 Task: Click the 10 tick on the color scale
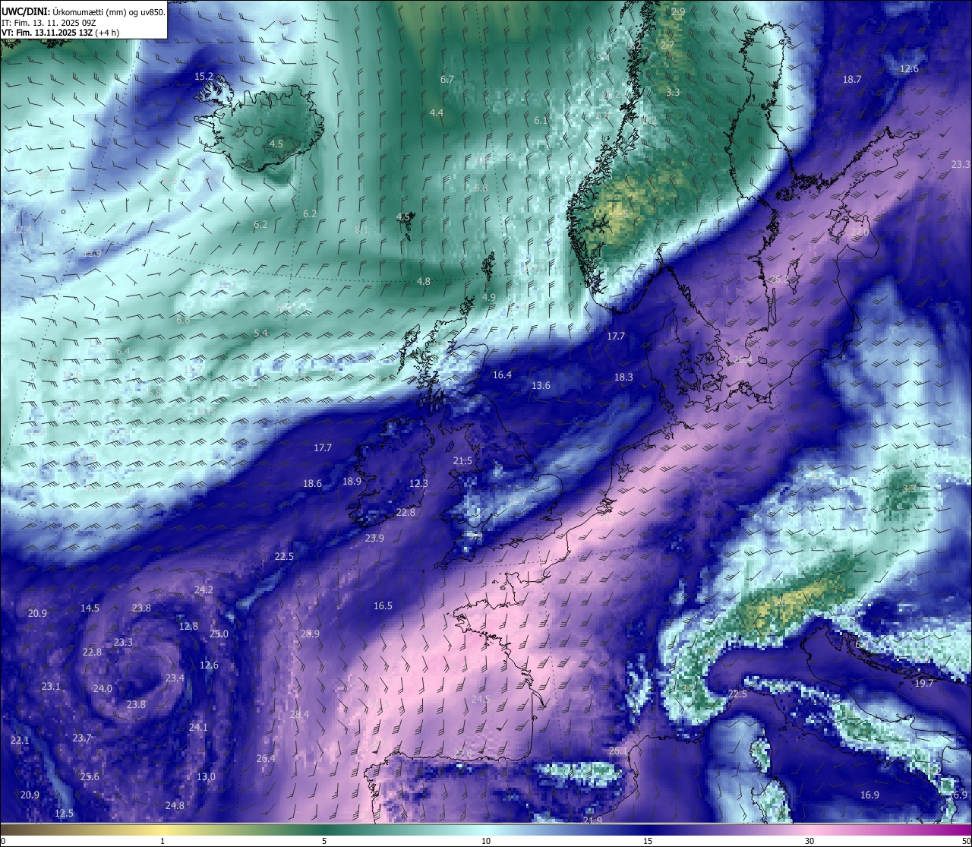coord(485,841)
